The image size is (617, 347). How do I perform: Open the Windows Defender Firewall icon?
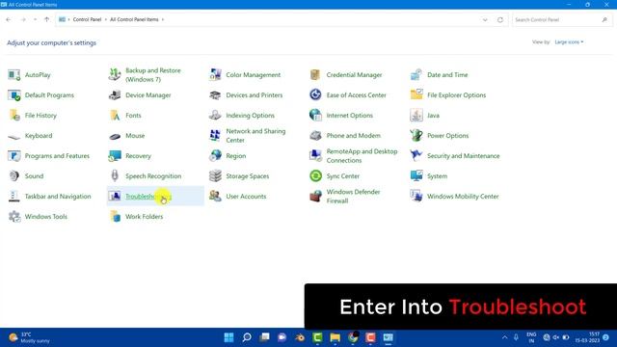pyautogui.click(x=315, y=196)
